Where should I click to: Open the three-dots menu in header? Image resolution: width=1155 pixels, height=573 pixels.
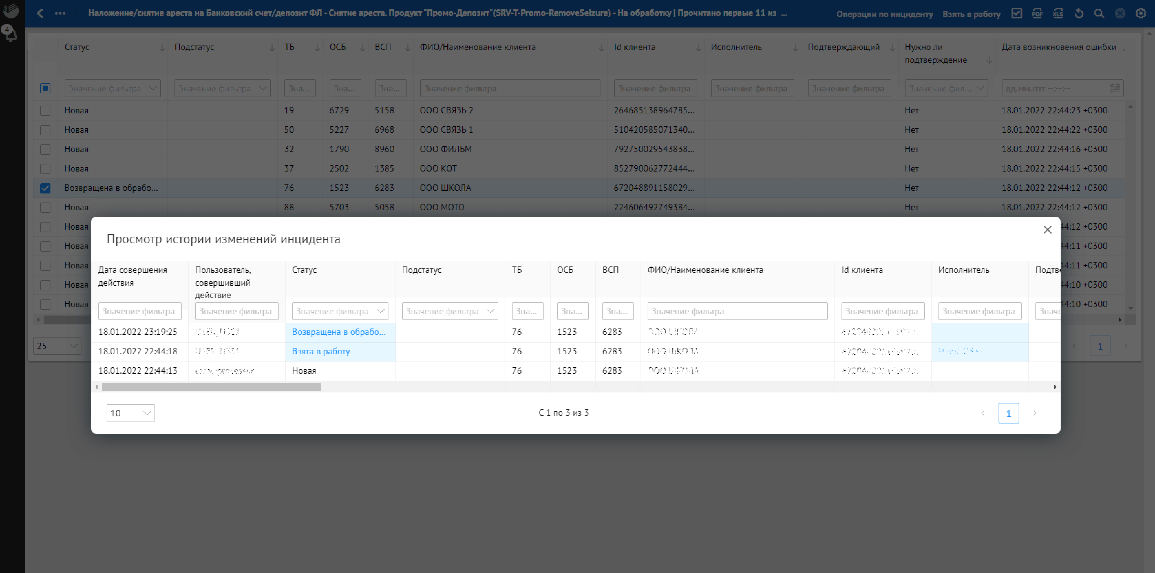[x=60, y=14]
